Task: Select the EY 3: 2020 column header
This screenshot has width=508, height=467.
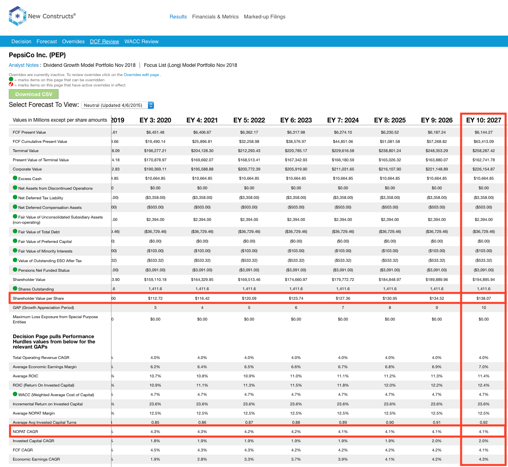Action: 155,120
